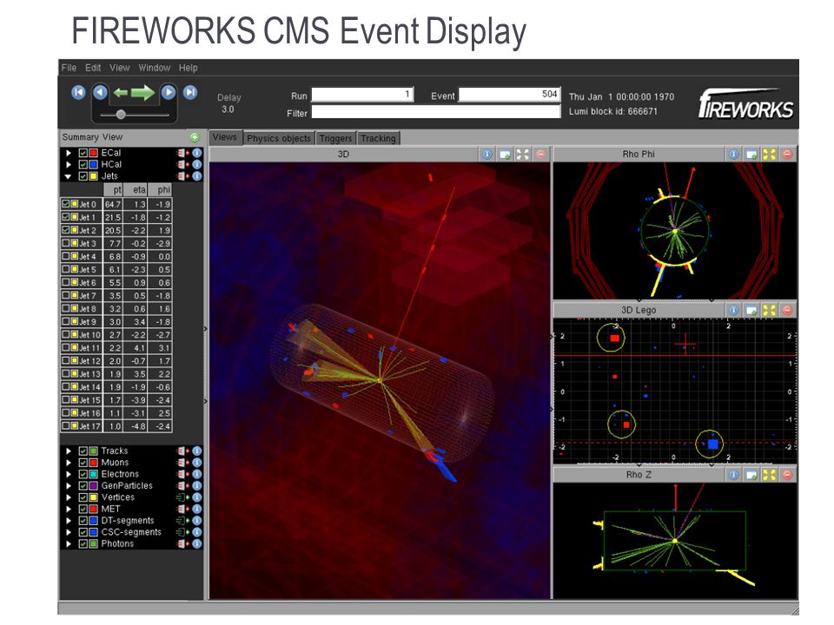
Task: Swap Rho Phi view with yellow arrows icon
Action: pos(770,155)
